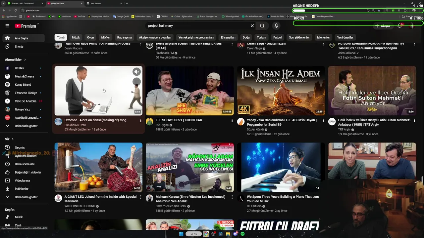Open Spotify from the taskbar
The image size is (424, 238).
coord(243,234)
